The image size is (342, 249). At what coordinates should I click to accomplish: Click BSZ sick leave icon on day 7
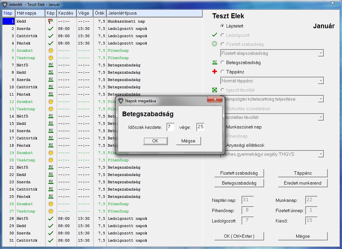pyautogui.click(x=50, y=65)
